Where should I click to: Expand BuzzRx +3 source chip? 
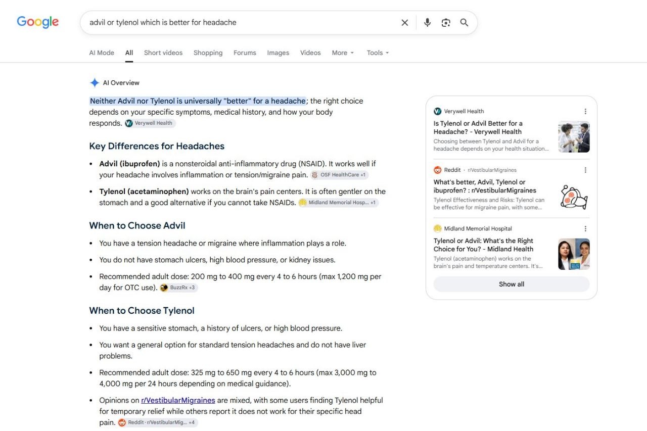pos(179,288)
